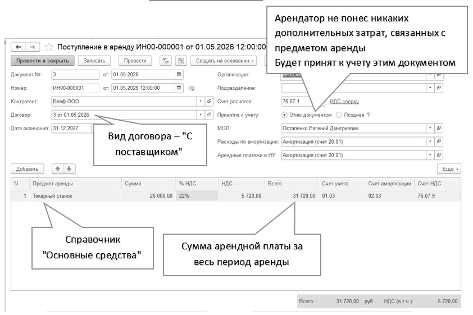The height and width of the screenshot is (315, 473).
Task: Select the НДС cell 5 720,00 in row
Action: point(242,196)
